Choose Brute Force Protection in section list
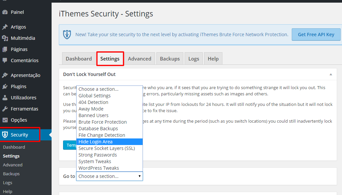 pyautogui.click(x=103, y=122)
